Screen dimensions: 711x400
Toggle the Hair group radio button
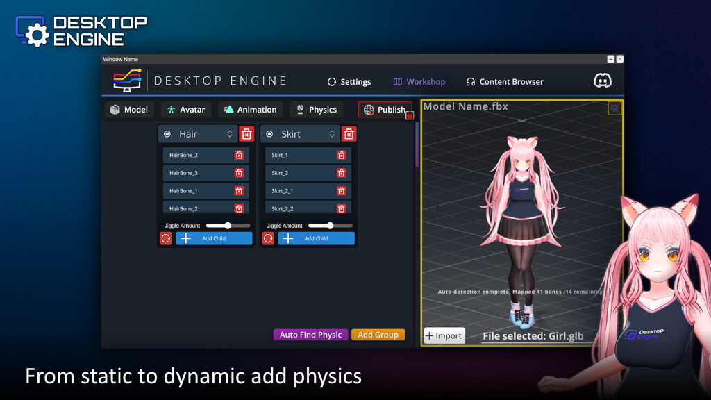coord(167,134)
